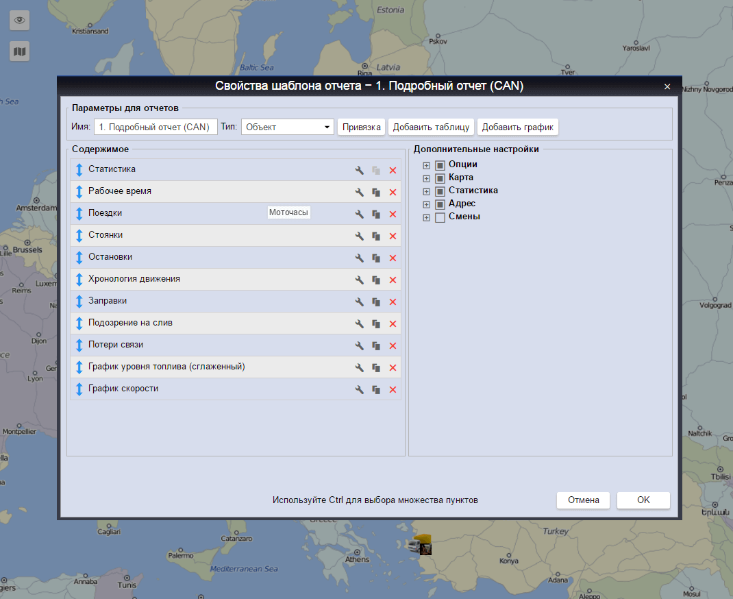Delete the Поездки row

[x=393, y=215]
